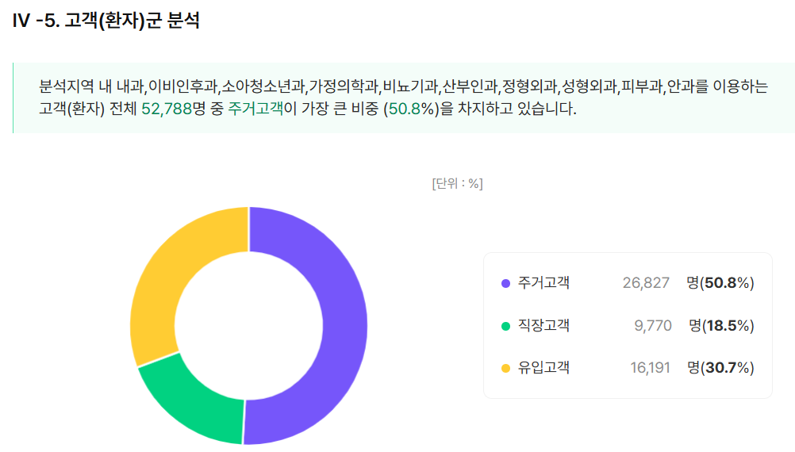Click the green 주거고객 text in the summary
795x452 pixels.
click(255, 109)
